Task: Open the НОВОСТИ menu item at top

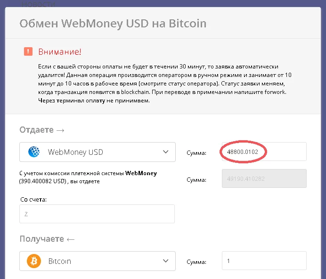Action: tap(39, 4)
